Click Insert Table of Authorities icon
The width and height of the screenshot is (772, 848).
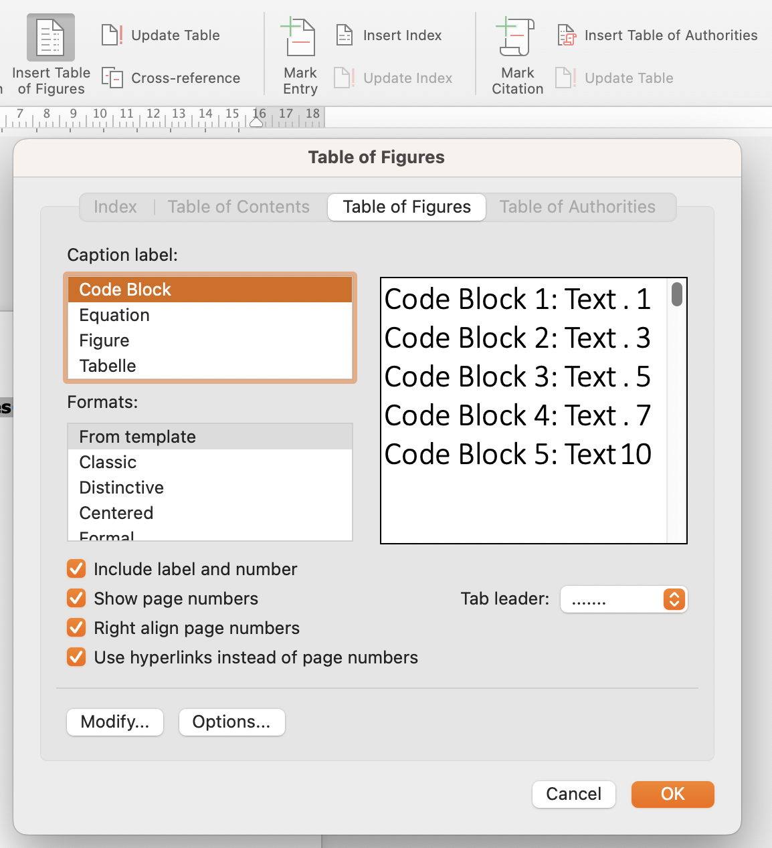567,35
